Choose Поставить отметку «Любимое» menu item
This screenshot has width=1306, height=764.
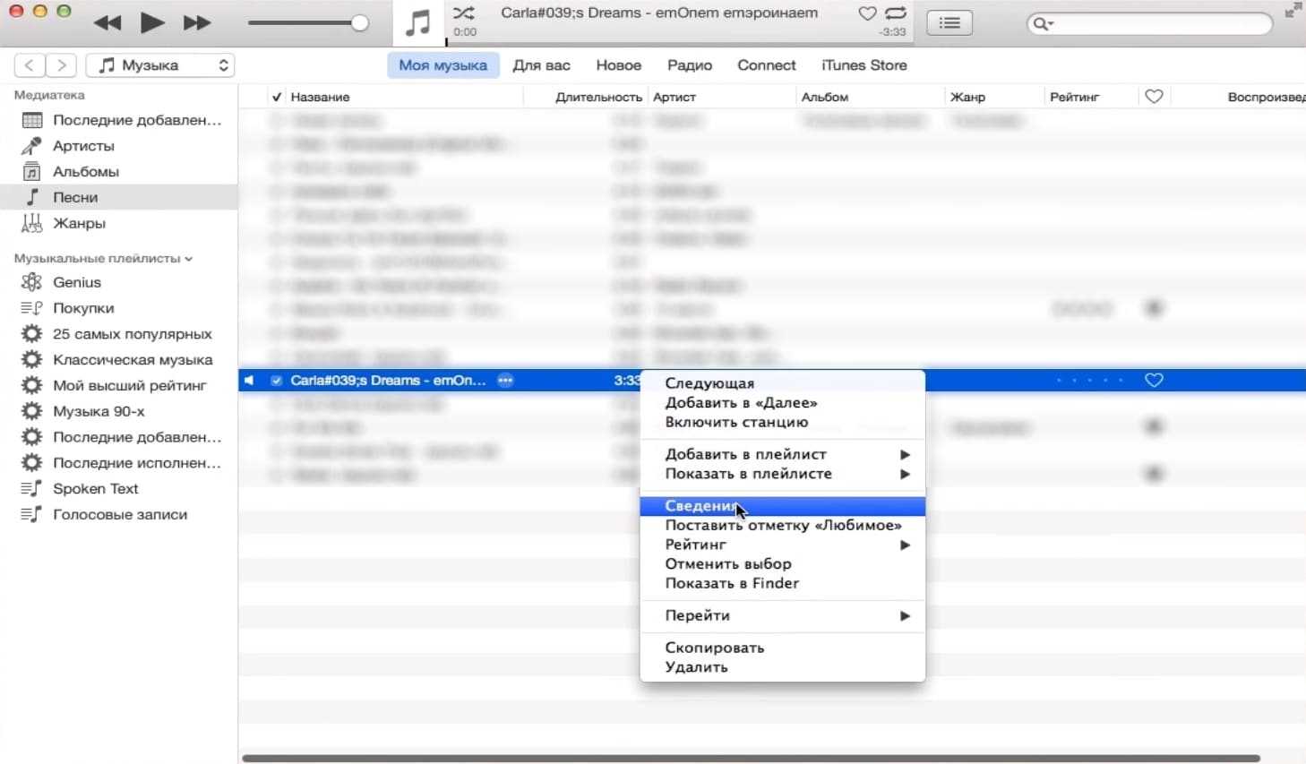coord(783,525)
